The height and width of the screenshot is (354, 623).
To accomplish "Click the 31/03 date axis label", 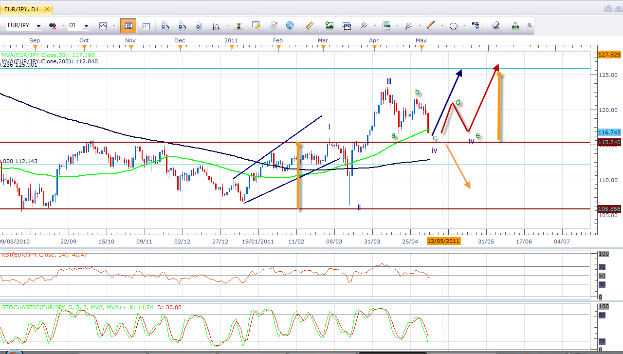I will point(372,241).
